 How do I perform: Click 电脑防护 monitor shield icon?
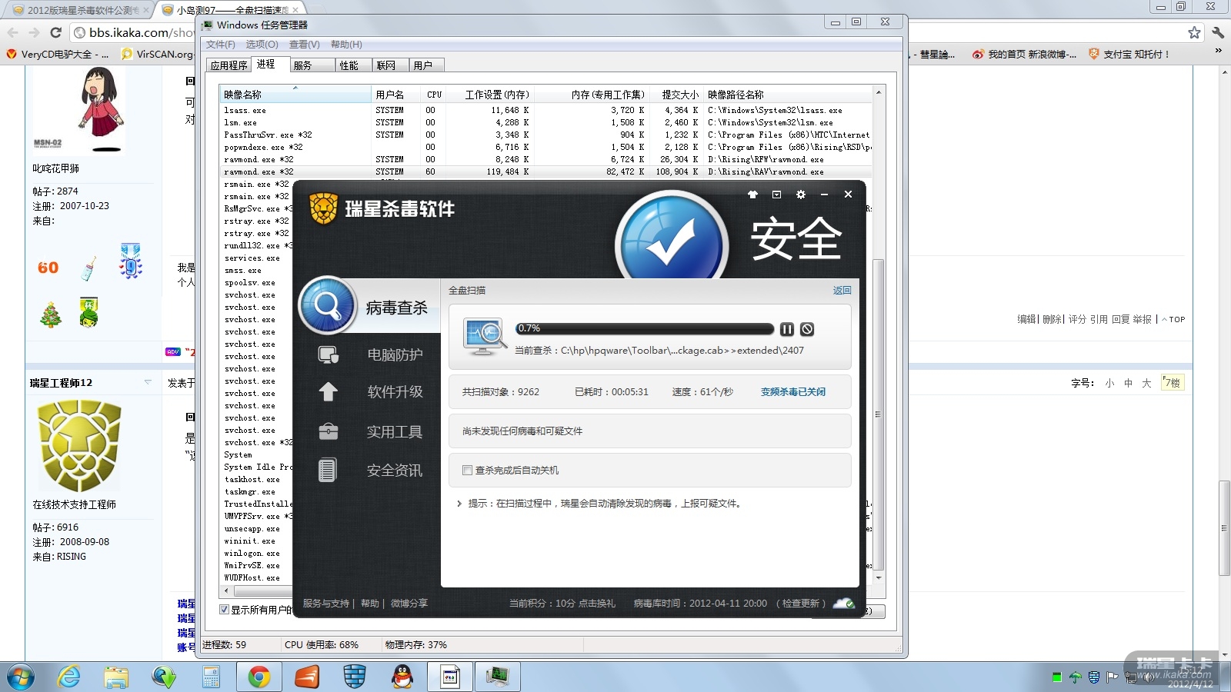pos(329,354)
